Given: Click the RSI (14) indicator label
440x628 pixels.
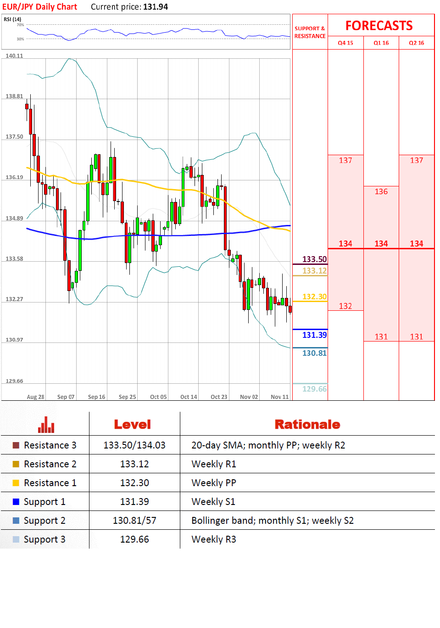Looking at the screenshot, I should pos(12,19).
